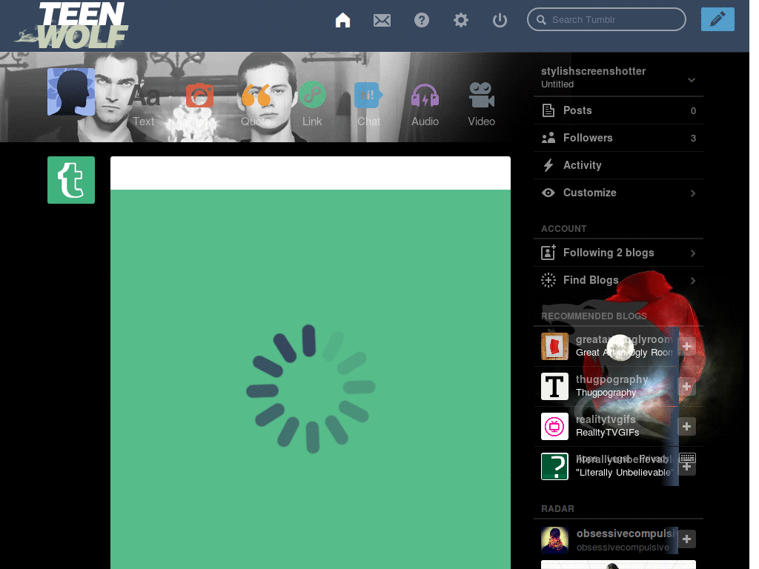
Task: Click the user avatar silhouette
Action: [71, 92]
